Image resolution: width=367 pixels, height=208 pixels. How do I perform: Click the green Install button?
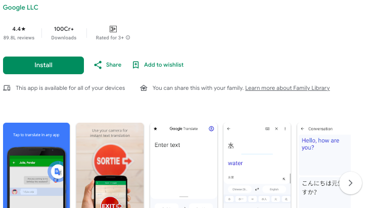pyautogui.click(x=43, y=65)
